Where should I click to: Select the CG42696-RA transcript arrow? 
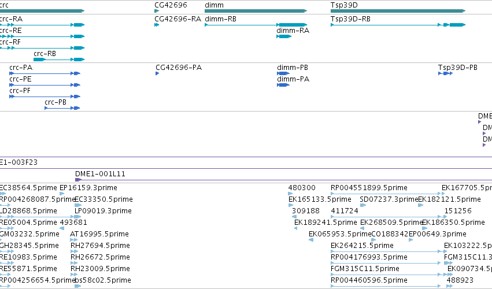pyautogui.click(x=157, y=25)
